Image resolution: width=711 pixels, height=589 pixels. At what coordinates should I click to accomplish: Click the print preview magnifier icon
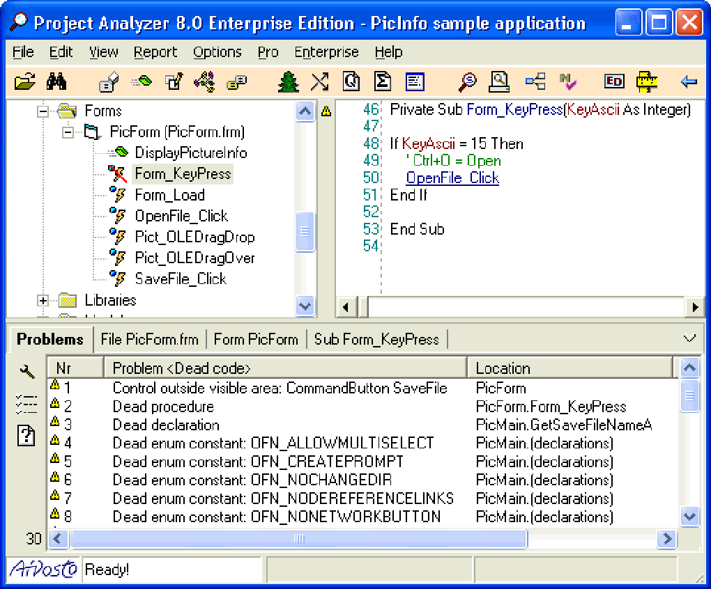pos(499,82)
